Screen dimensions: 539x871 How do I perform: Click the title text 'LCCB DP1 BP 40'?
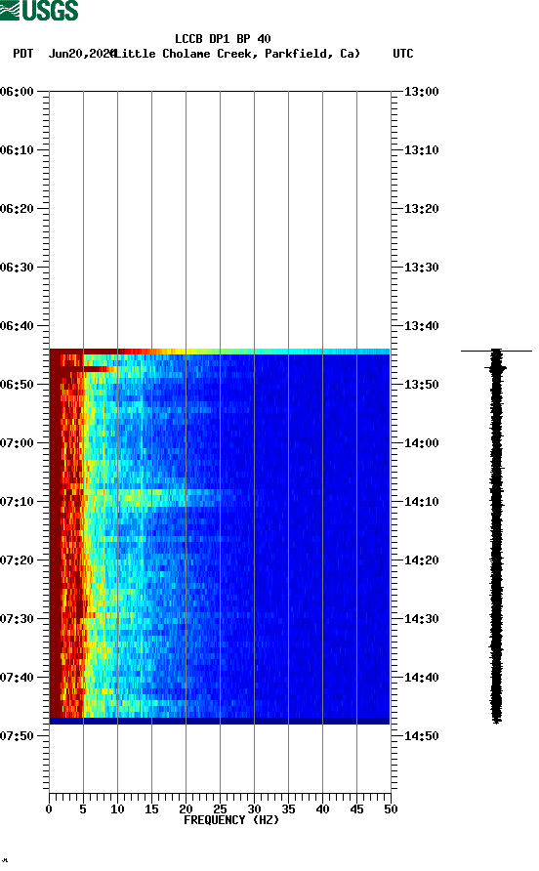(223, 39)
